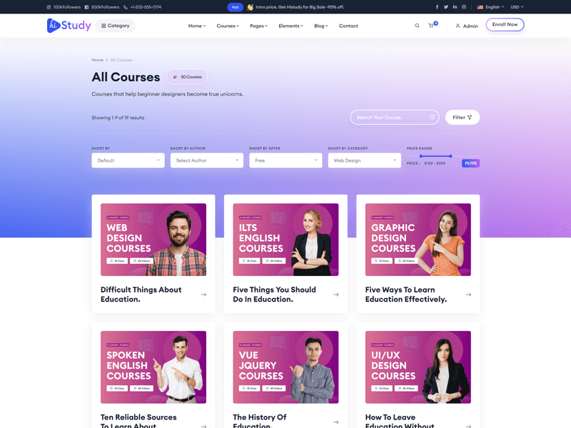Open the shopping cart icon
Viewport: 571px width, 428px height.
point(431,26)
